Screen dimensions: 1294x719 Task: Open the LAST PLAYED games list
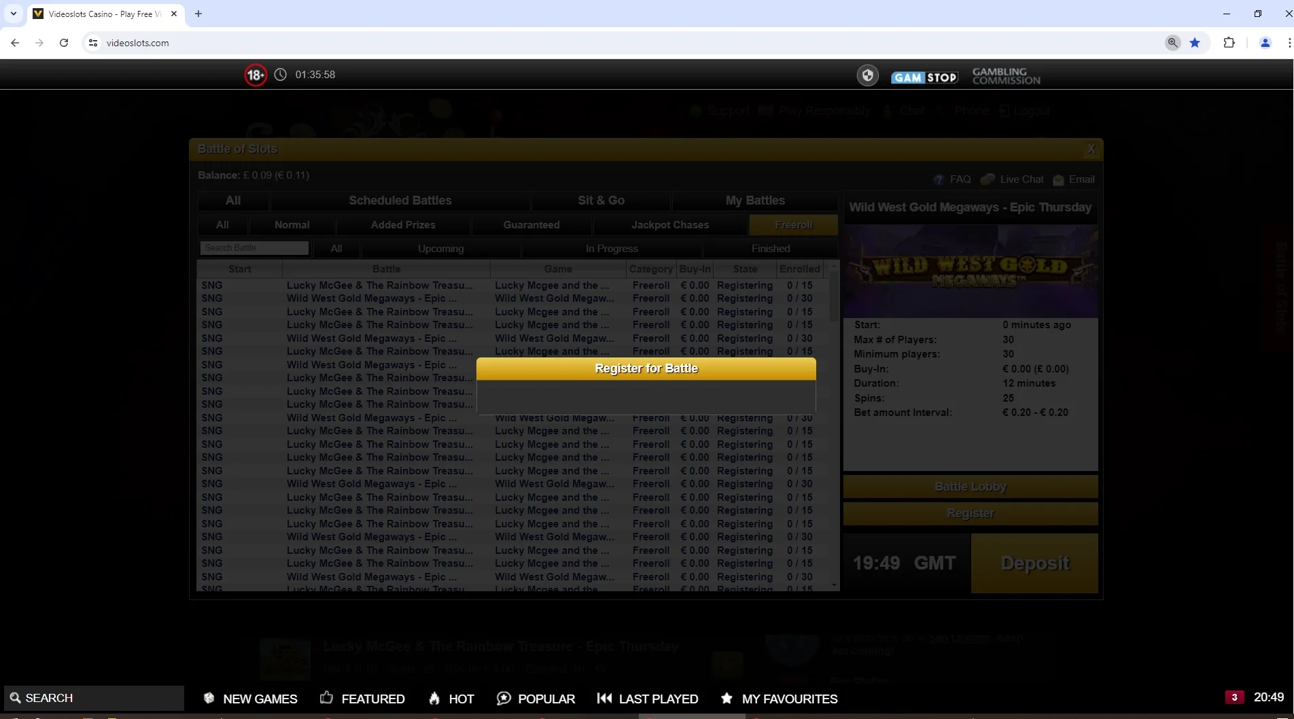tap(647, 699)
